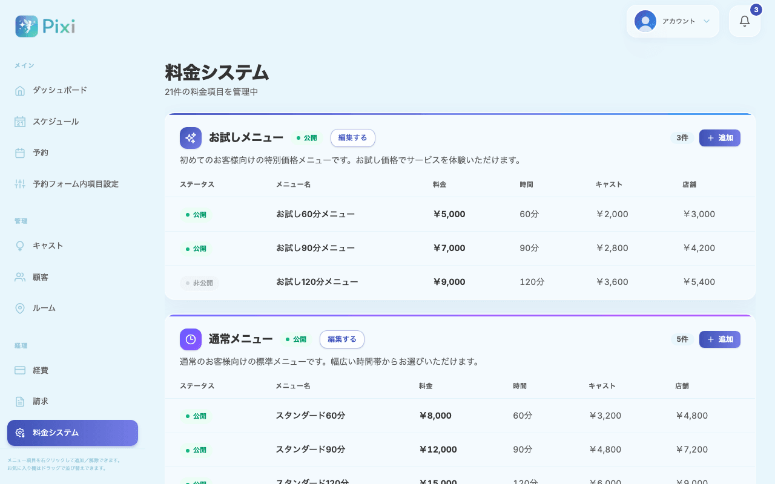The height and width of the screenshot is (484, 775).
Task: Select the スケジュール calendar icon
Action: [20, 122]
